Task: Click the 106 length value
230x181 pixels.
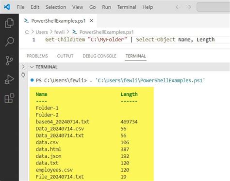Action: coord(125,142)
